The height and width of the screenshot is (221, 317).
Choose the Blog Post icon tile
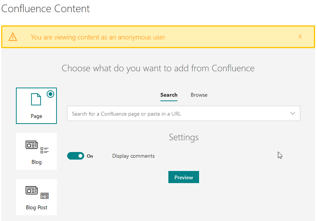pos(36,192)
